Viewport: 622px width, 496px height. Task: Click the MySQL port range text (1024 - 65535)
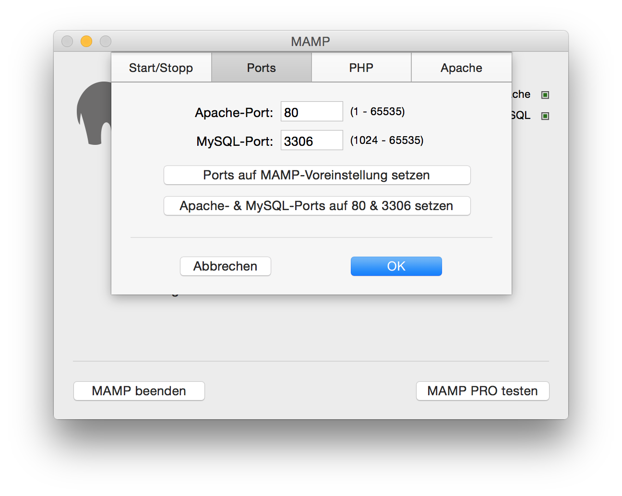tap(387, 141)
